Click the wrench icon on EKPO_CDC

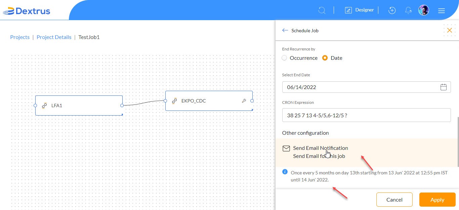pos(244,101)
